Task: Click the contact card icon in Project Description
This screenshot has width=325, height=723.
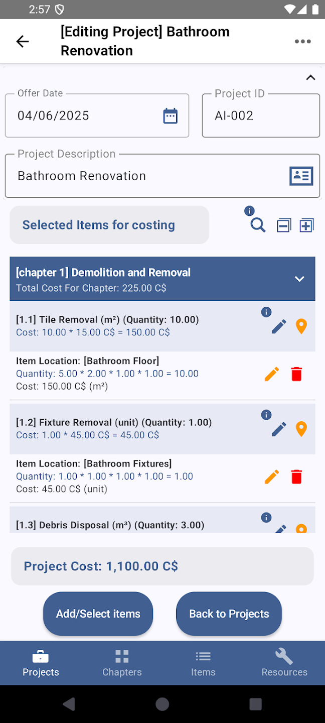Action: pyautogui.click(x=301, y=176)
